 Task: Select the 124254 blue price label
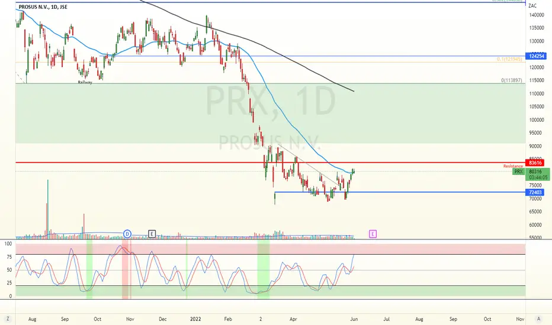(535, 56)
